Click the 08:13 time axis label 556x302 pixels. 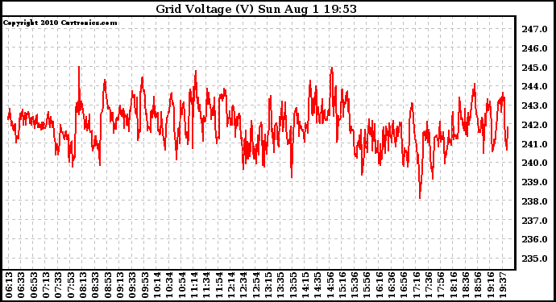tap(83, 285)
